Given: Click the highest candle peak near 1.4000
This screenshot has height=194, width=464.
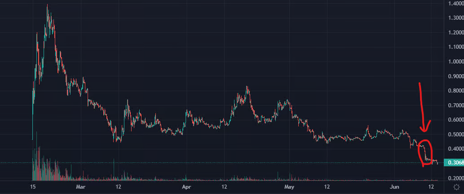Looking at the screenshot, I should (48, 6).
